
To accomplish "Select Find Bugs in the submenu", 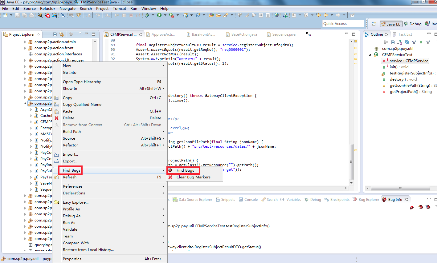I will [185, 170].
